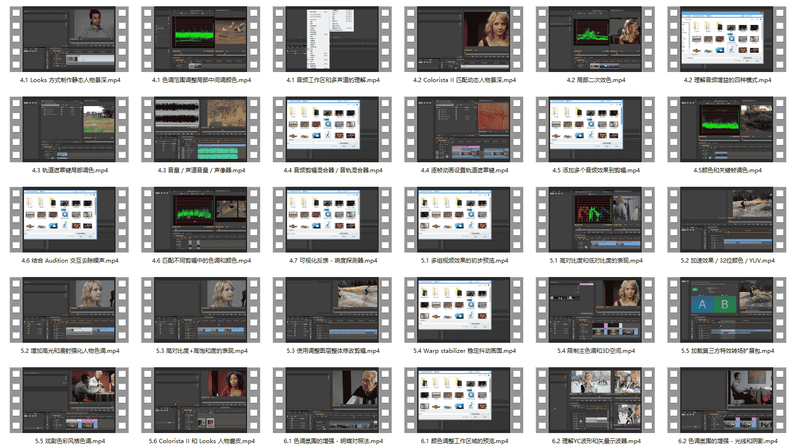Select thumbnail 6.1 颜色调整工作区域的预览
This screenshot has height=446, width=793.
coord(464,400)
